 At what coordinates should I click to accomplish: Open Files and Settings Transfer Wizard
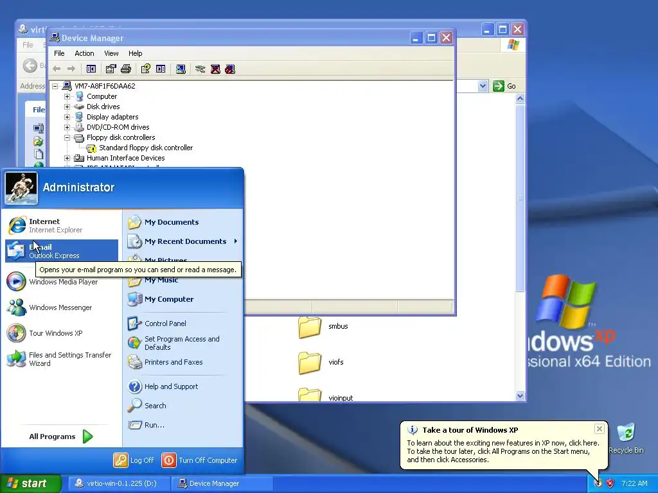click(62, 359)
